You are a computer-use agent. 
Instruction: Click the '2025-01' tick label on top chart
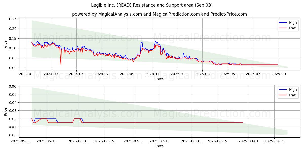pyautogui.click(x=178, y=74)
